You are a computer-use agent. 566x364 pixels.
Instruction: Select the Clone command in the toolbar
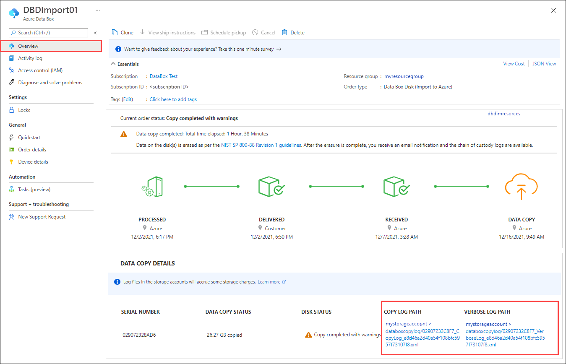click(122, 32)
